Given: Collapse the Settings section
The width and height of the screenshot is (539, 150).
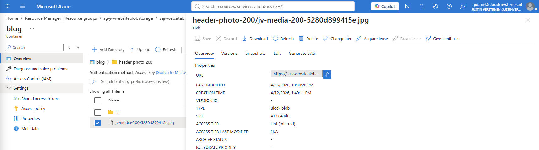Looking at the screenshot, I should (41, 88).
